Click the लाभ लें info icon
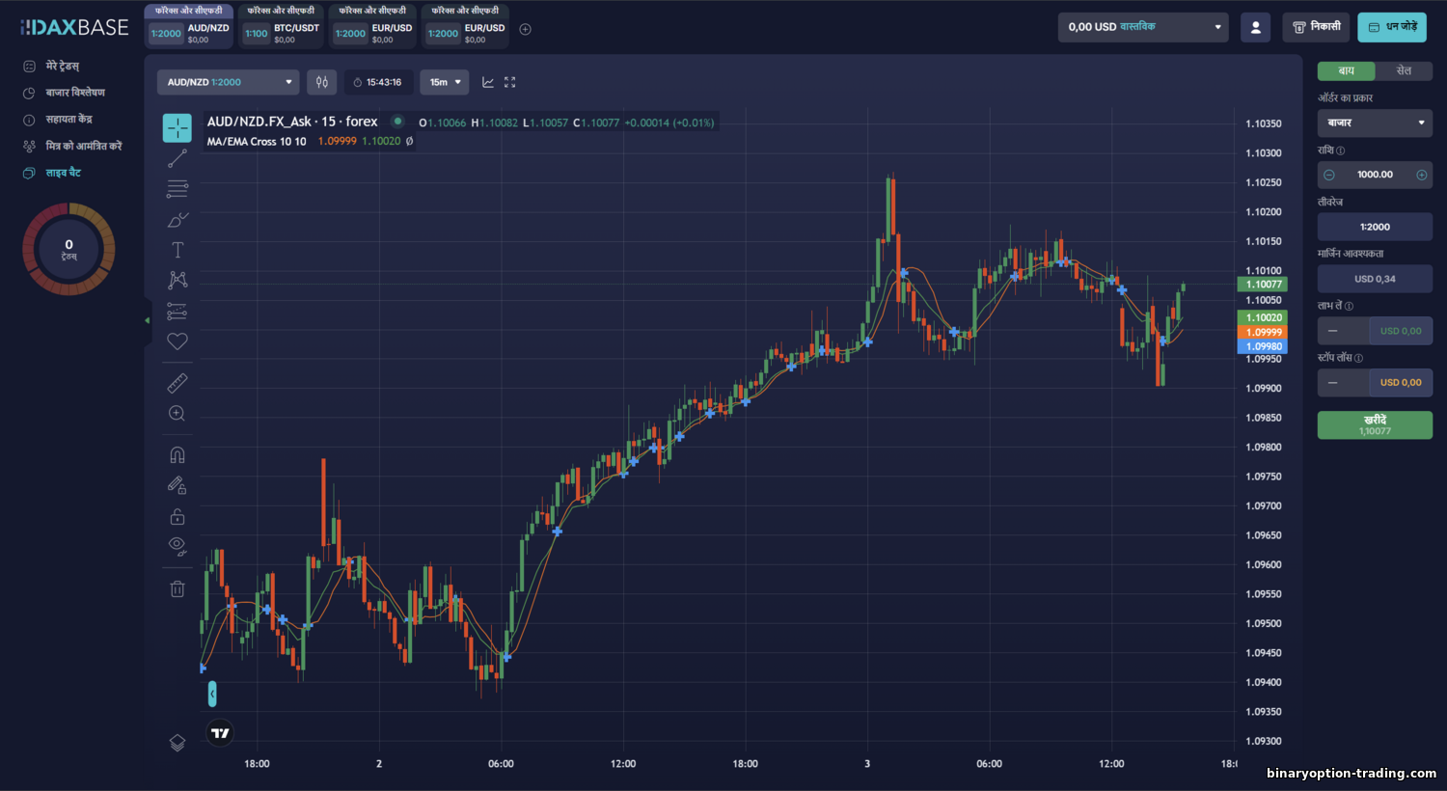Image resolution: width=1447 pixels, height=791 pixels. coord(1349,306)
